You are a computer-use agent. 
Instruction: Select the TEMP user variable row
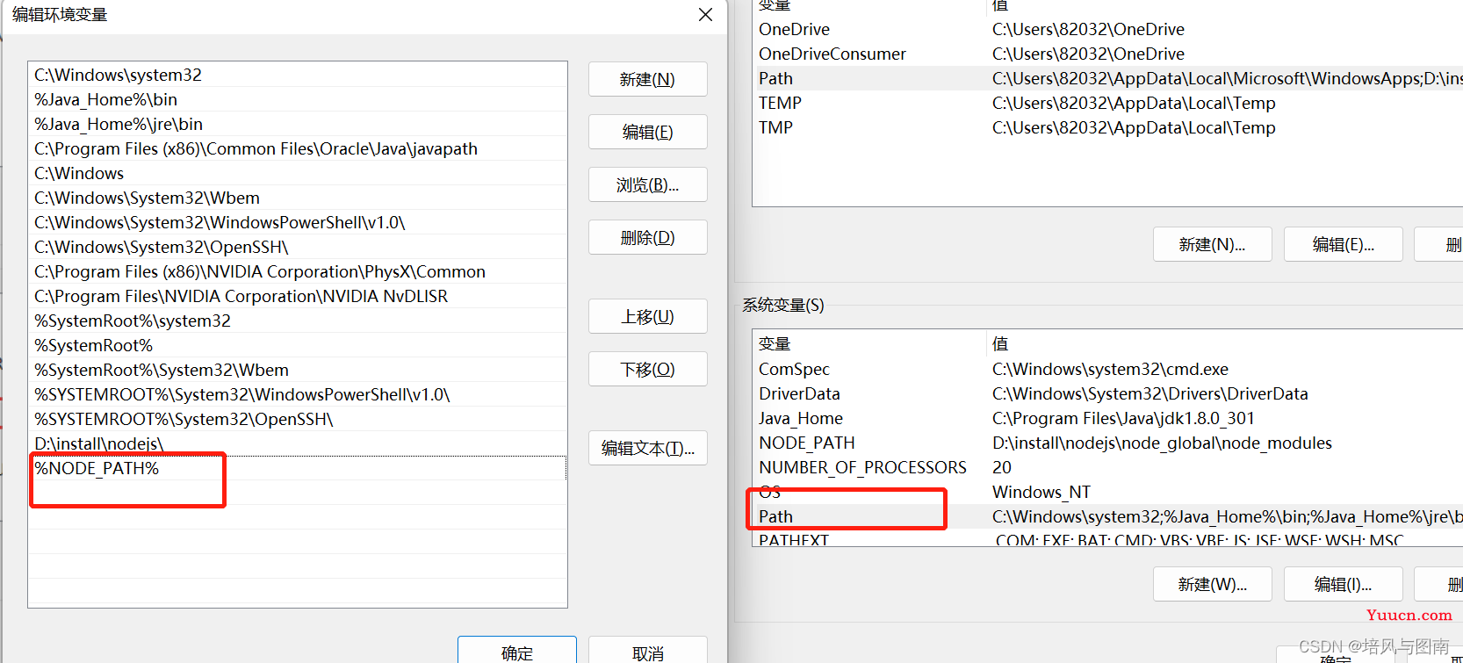(1107, 103)
